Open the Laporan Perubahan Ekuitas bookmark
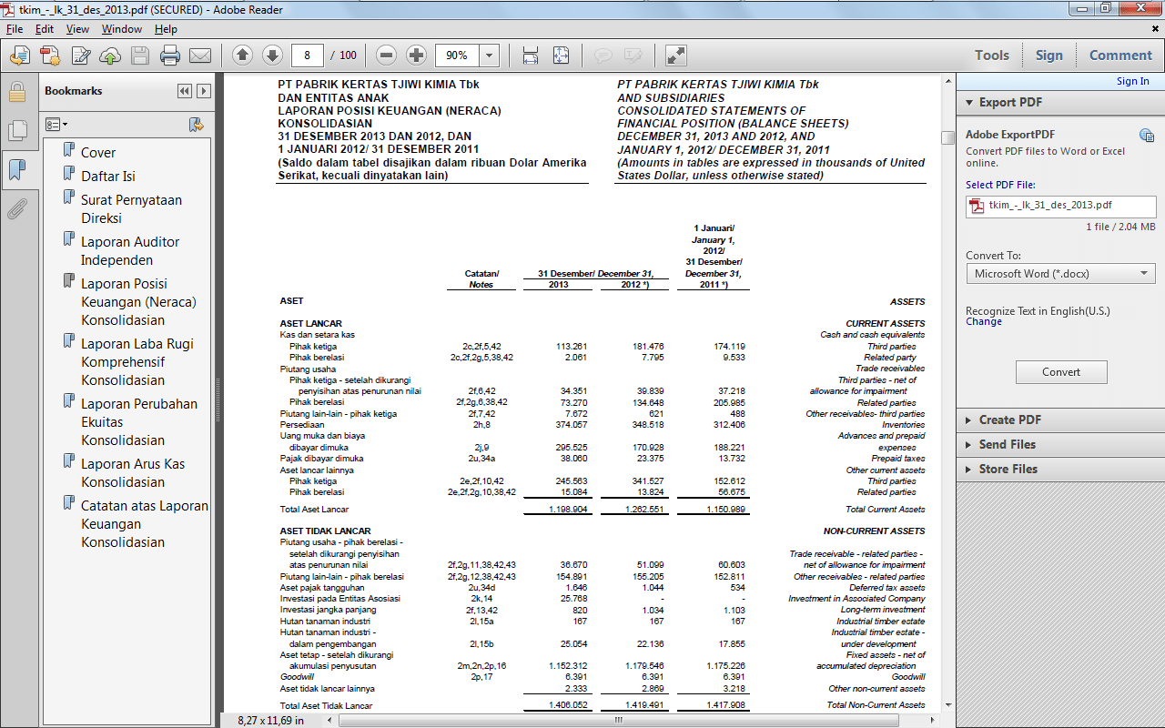1165x728 pixels. coord(139,422)
